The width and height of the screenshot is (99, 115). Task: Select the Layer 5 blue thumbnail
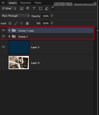click(19, 47)
